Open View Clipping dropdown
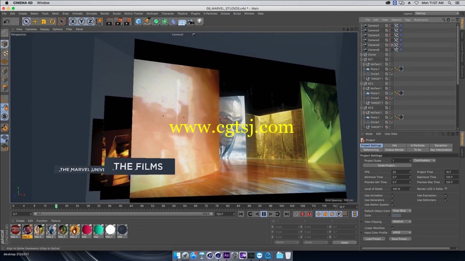 tap(402, 222)
